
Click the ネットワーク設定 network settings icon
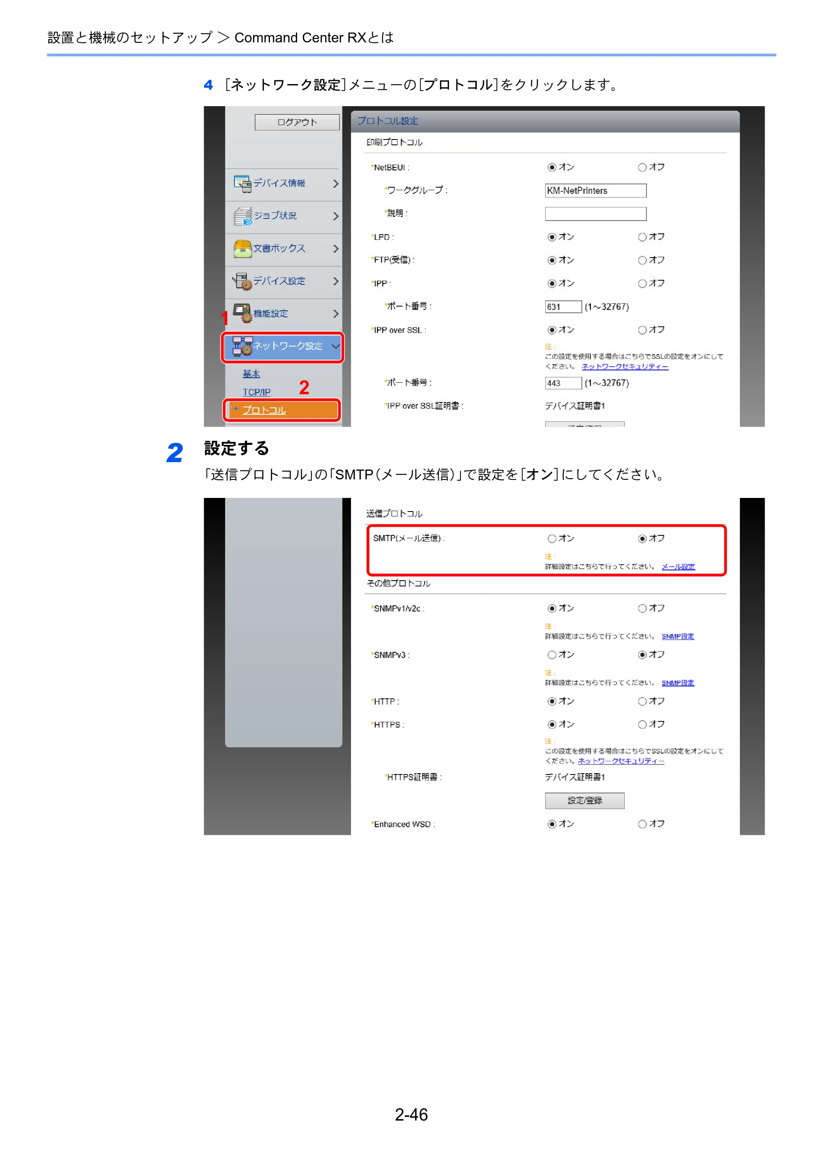click(x=242, y=346)
